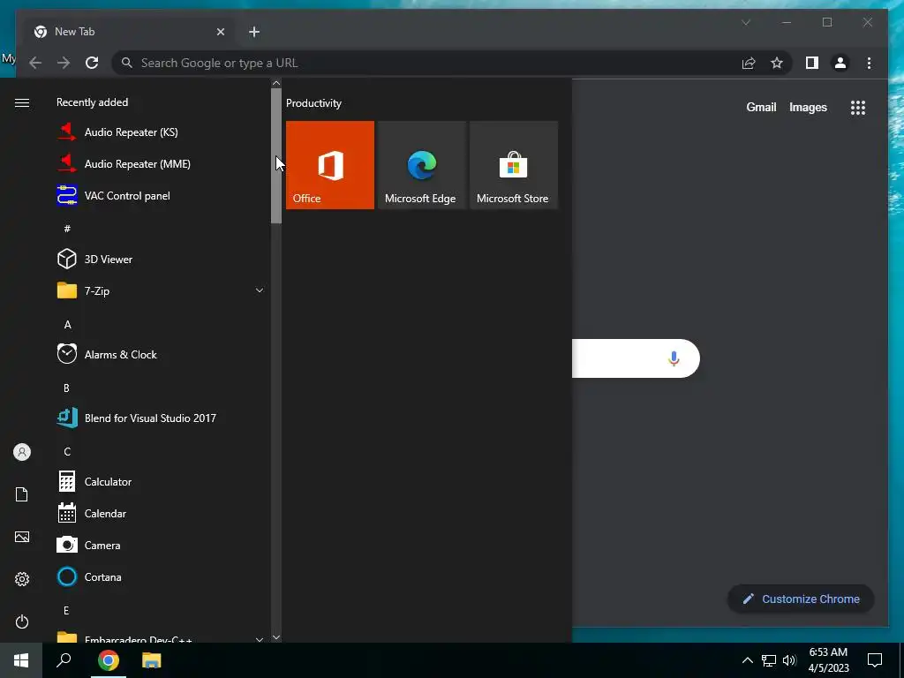904x678 pixels.
Task: Click the letter A group header
Action: pyautogui.click(x=67, y=325)
